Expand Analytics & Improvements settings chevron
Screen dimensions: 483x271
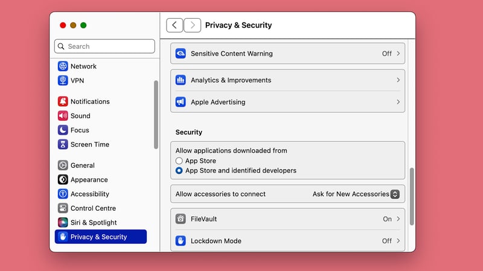pyautogui.click(x=398, y=80)
